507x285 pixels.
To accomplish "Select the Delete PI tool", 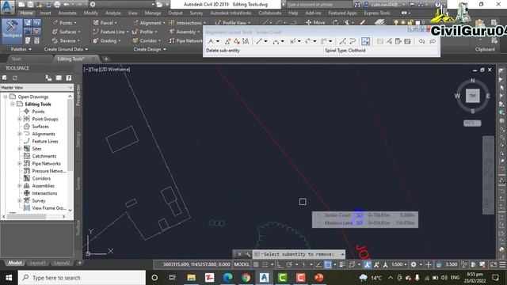I will click(237, 41).
